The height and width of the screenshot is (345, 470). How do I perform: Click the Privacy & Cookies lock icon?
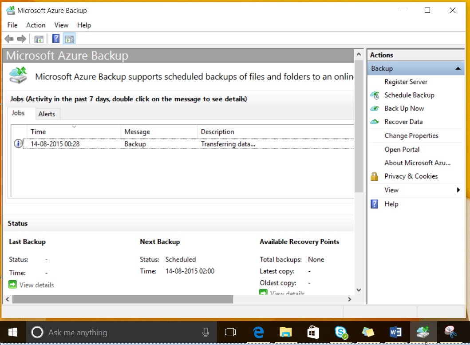click(x=374, y=176)
